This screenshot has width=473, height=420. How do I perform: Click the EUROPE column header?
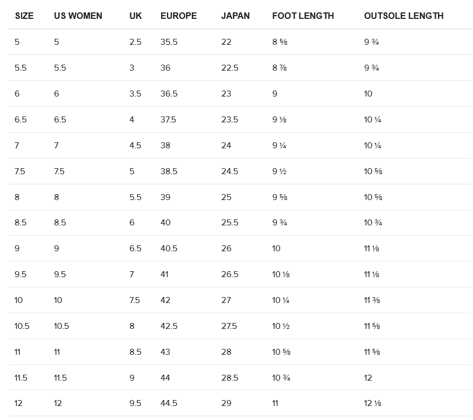[179, 16]
